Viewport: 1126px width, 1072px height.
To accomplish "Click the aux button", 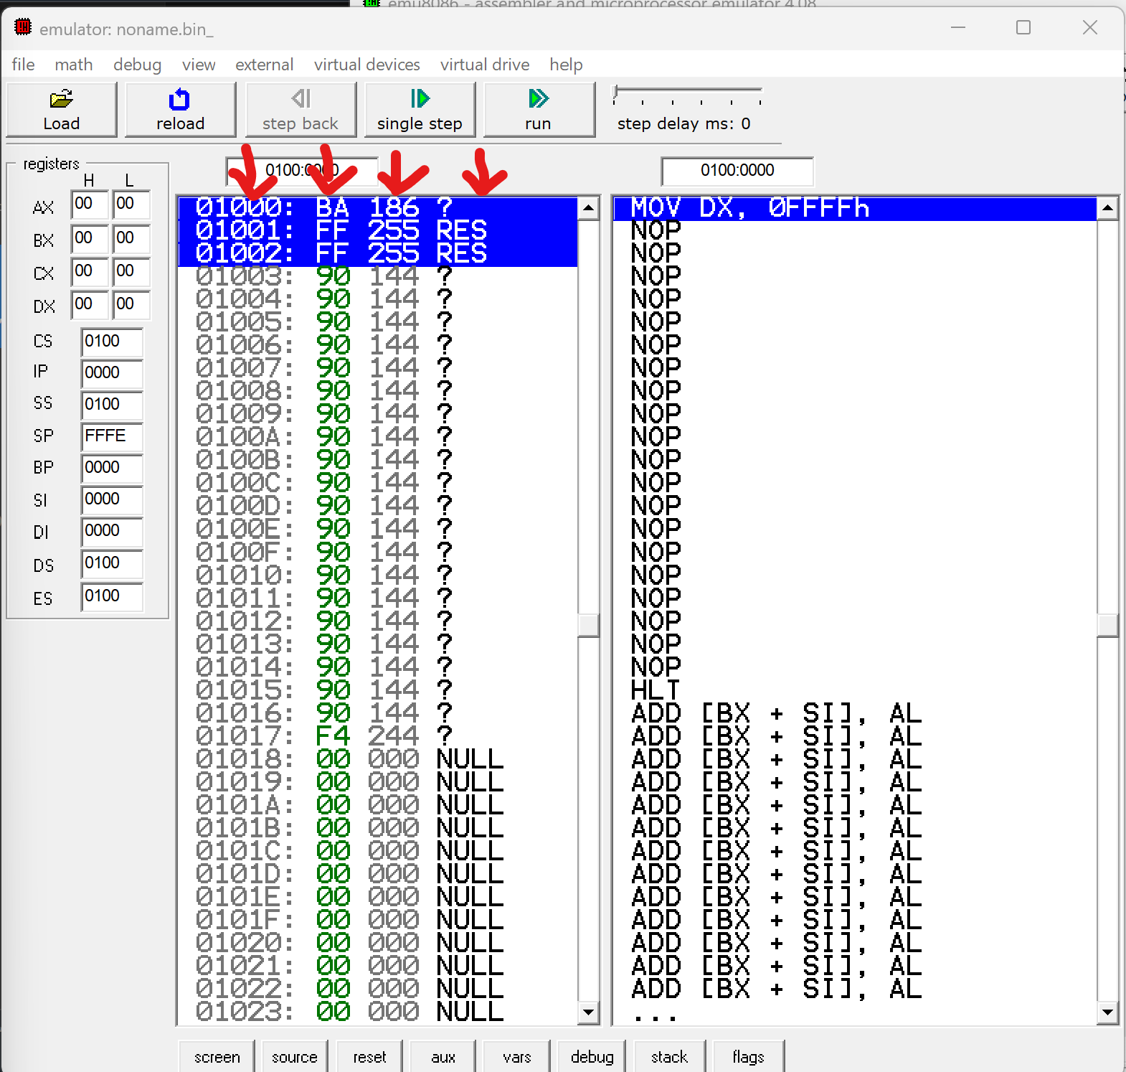I will [443, 1056].
